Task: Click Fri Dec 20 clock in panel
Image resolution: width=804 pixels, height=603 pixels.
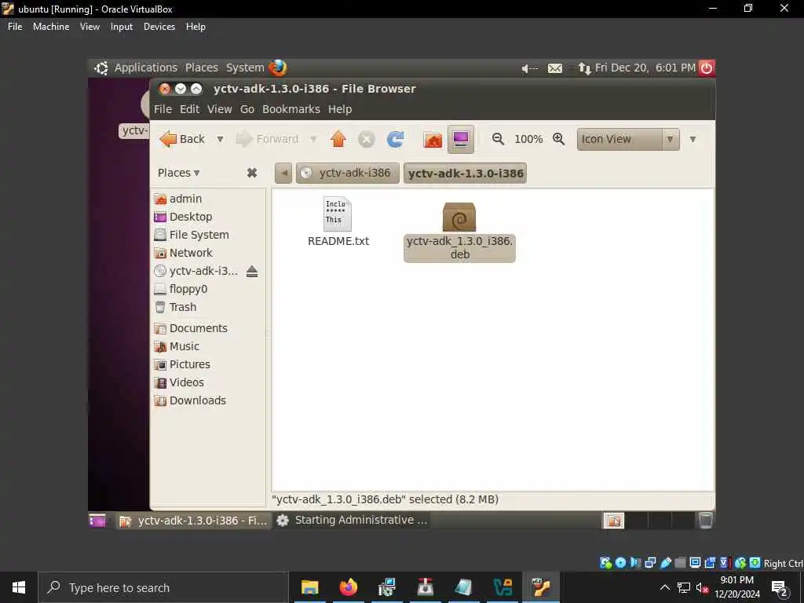Action: point(645,68)
